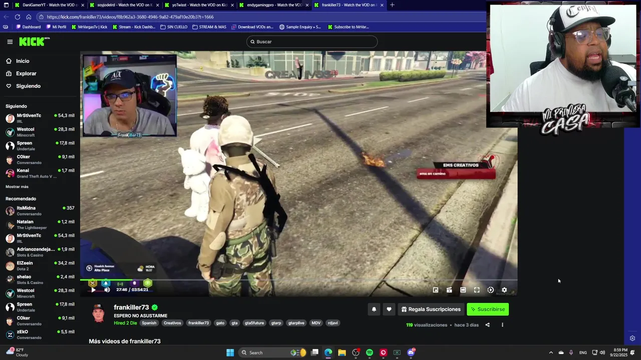Click the green Suscribirse button

(488, 309)
